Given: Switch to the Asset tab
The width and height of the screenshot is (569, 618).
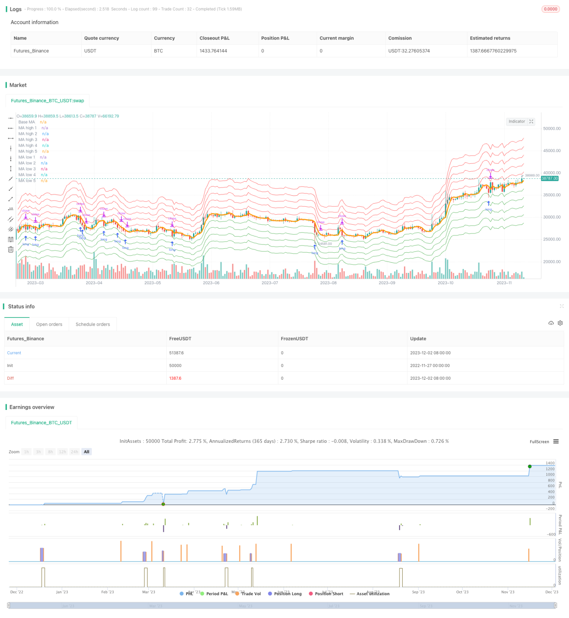Looking at the screenshot, I should (17, 324).
